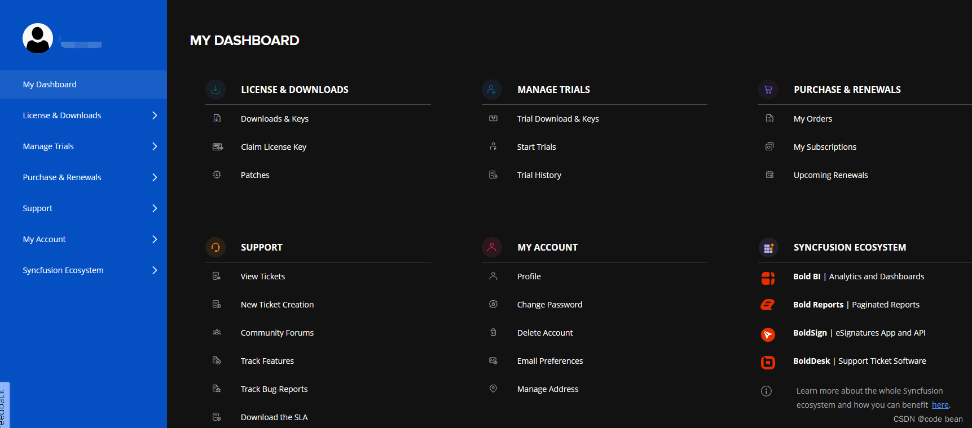The height and width of the screenshot is (428, 972).
Task: Open the Track Bug-Reports link
Action: (274, 389)
